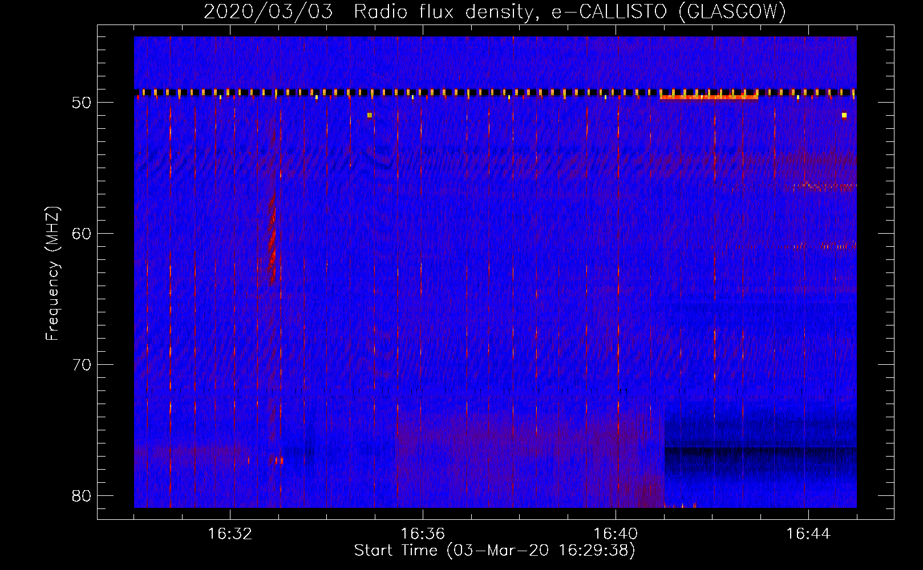The image size is (923, 570).
Task: Click the 16:32 time tick label
Action: pyautogui.click(x=230, y=534)
